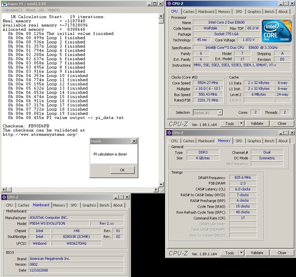The image size is (296, 277).
Task: Click the BIOS date 12/10/2008
Action: tap(76, 270)
